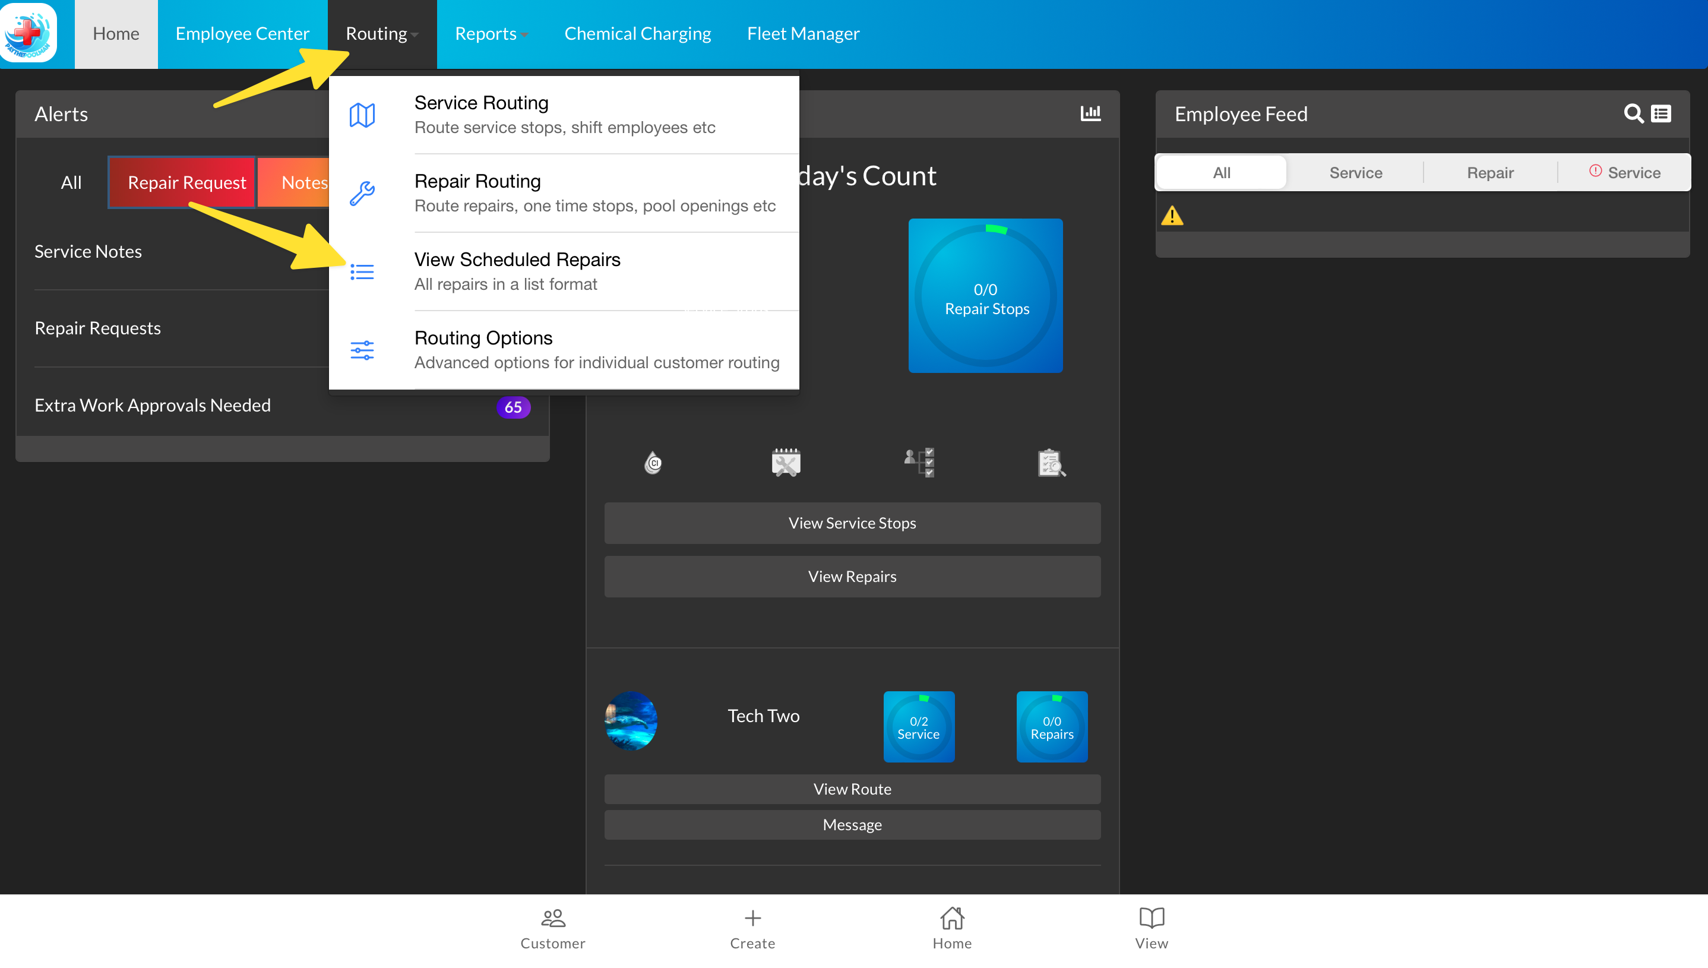This screenshot has height=968, width=1708.
Task: Open the repair calendar tools icon
Action: pyautogui.click(x=786, y=462)
